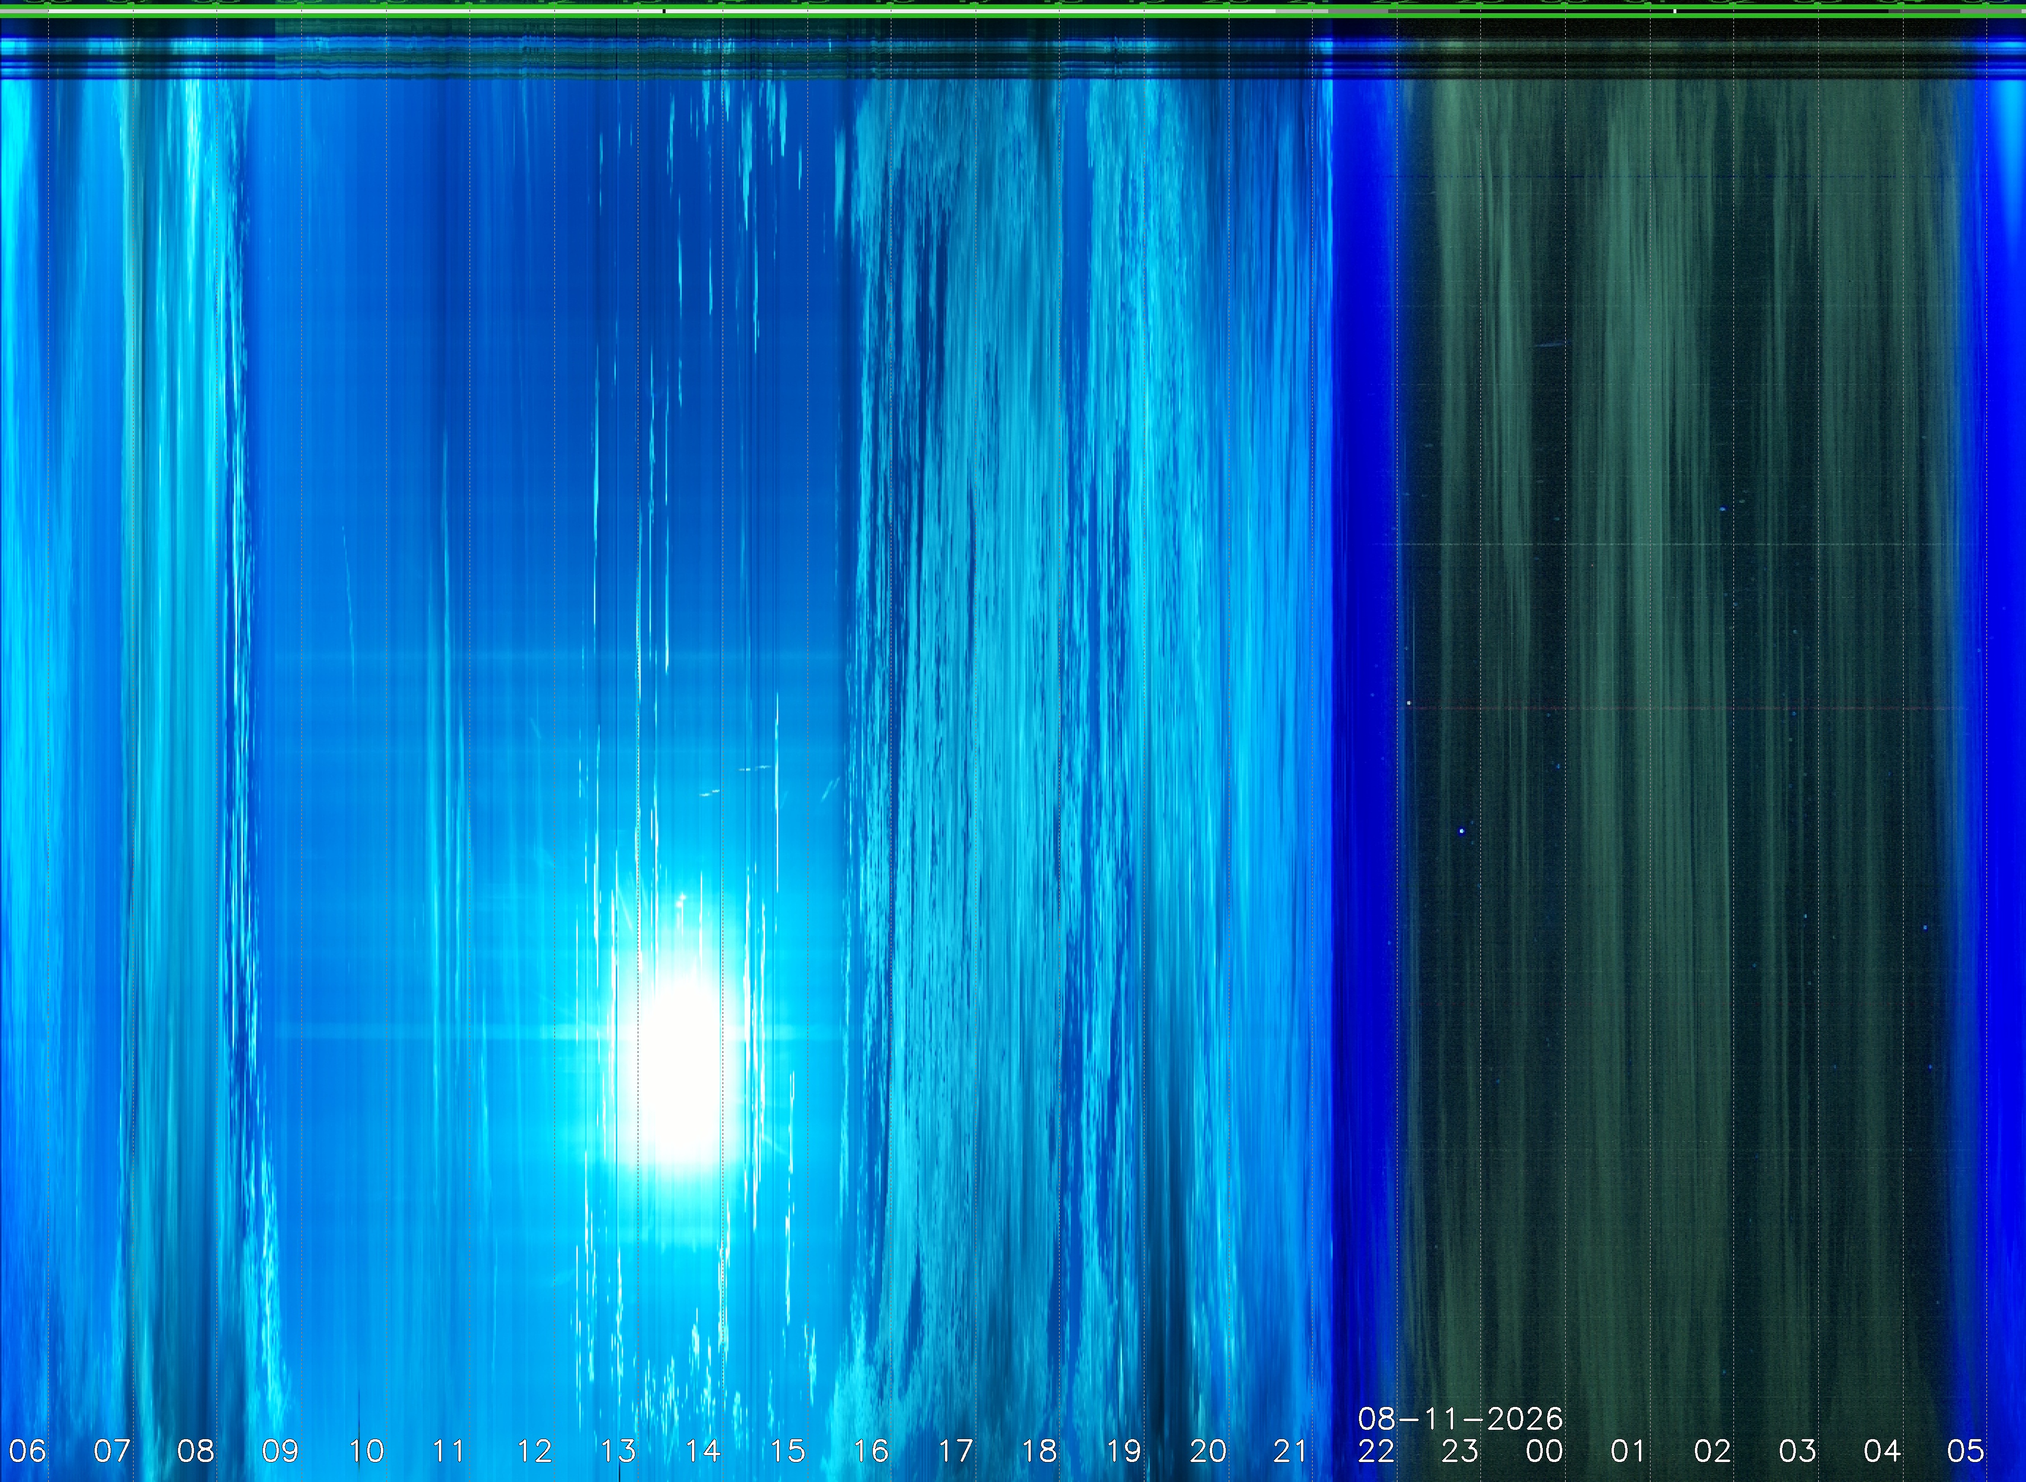Click the '12' hour label
The image size is (2026, 1482).
[x=535, y=1451]
